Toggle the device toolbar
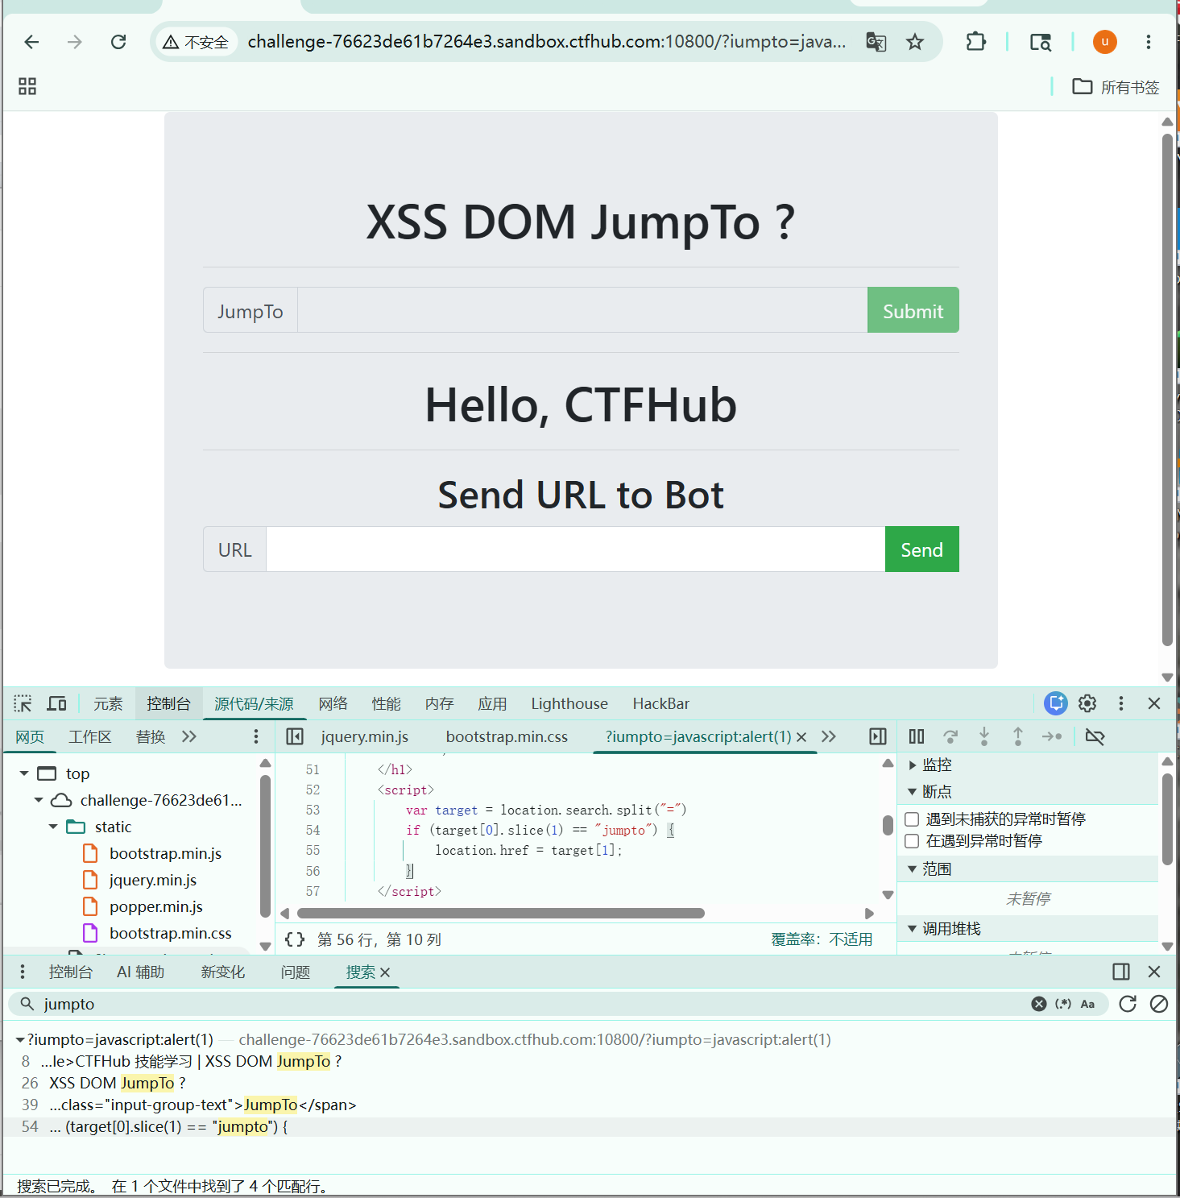 click(56, 703)
